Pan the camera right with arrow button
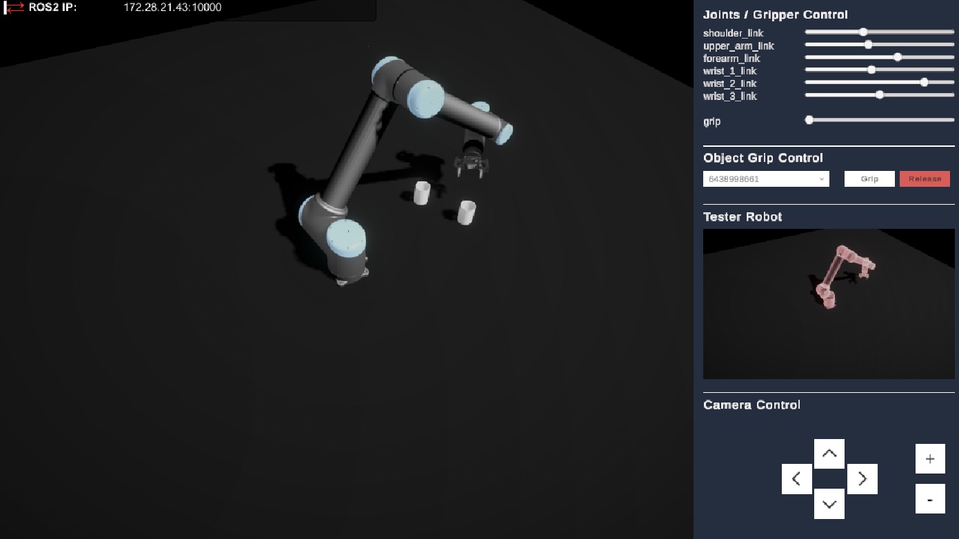 [x=862, y=479]
